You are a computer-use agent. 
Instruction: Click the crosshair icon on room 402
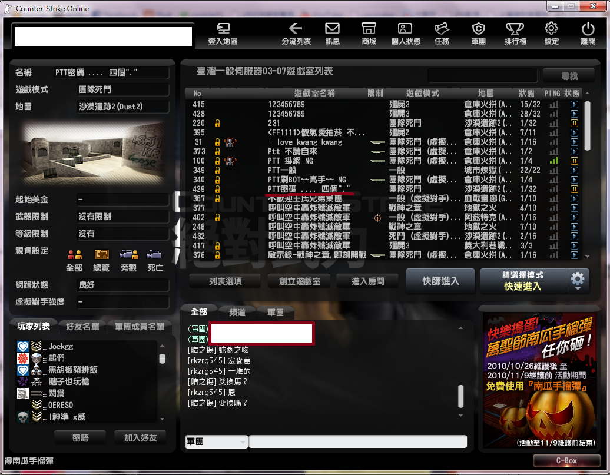coord(377,218)
